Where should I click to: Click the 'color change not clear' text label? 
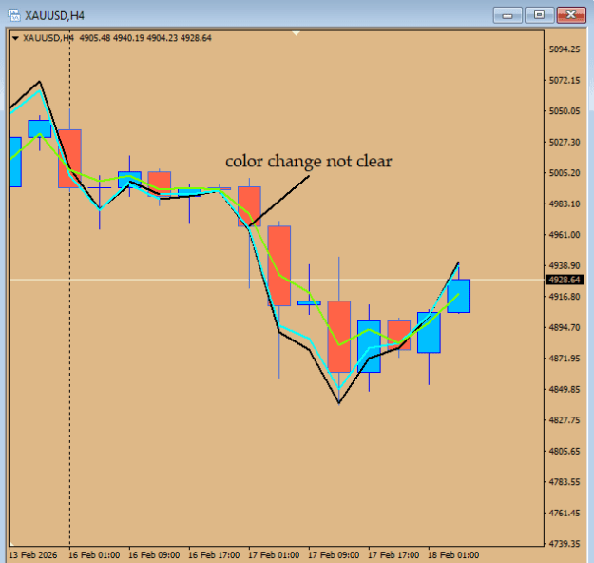(308, 162)
